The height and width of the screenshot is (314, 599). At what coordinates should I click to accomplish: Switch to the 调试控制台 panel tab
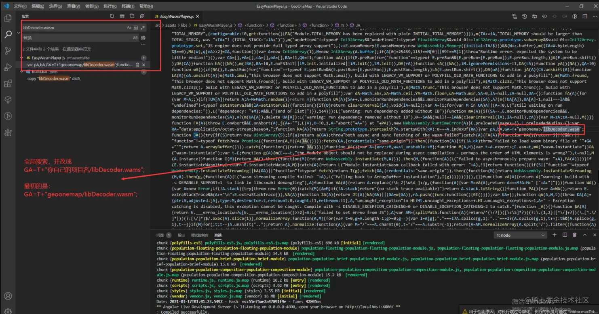tap(199, 235)
